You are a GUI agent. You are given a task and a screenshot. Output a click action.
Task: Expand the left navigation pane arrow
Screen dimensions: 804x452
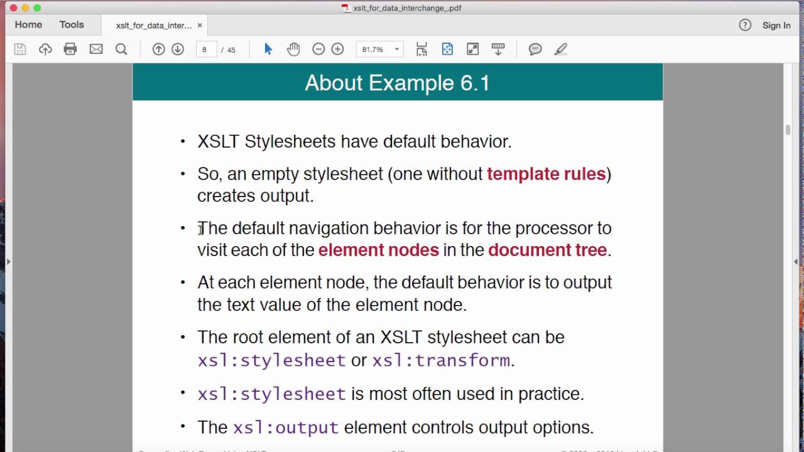point(8,261)
